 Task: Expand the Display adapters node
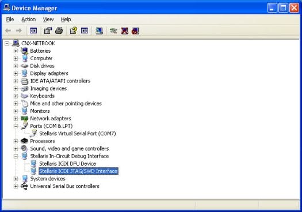pyautogui.click(x=16, y=73)
